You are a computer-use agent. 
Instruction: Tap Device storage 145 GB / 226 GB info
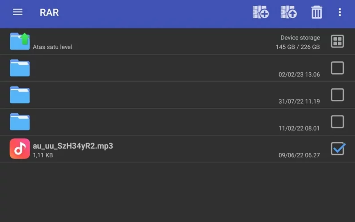point(298,42)
